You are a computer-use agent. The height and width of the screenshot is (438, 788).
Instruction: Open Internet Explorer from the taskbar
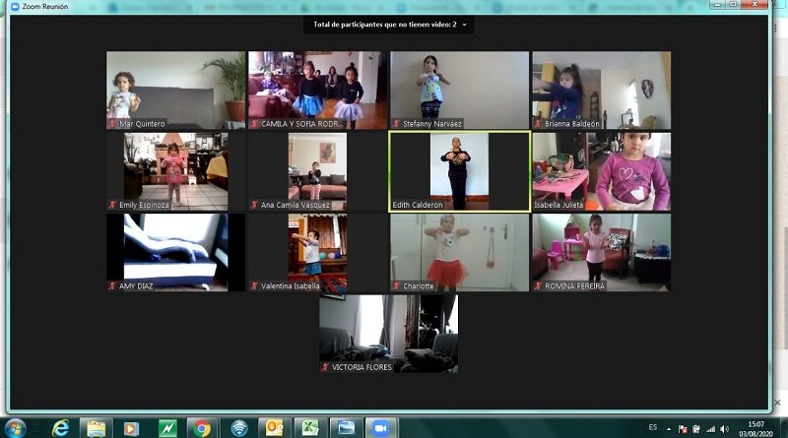click(60, 428)
